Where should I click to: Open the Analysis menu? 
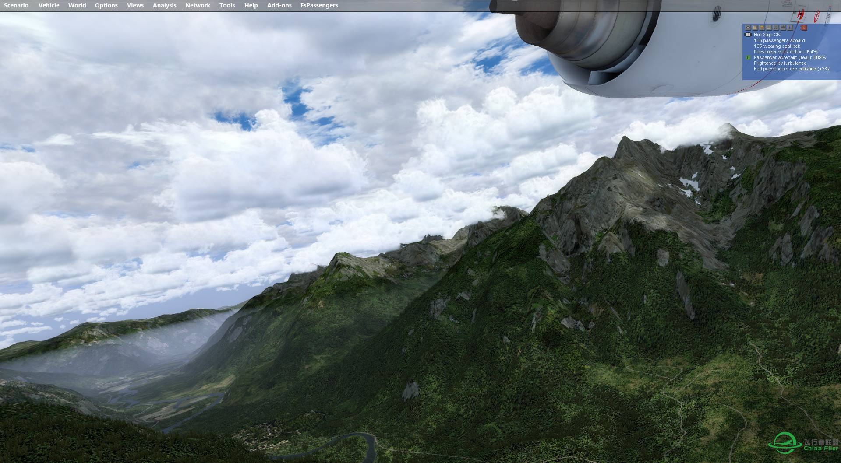tap(164, 5)
